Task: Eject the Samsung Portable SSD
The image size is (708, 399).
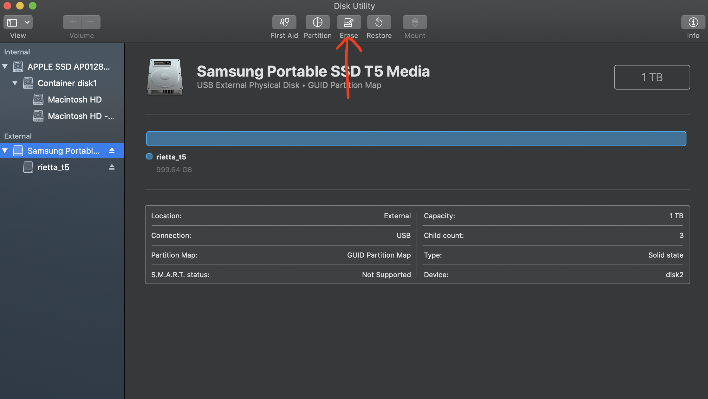Action: 112,151
